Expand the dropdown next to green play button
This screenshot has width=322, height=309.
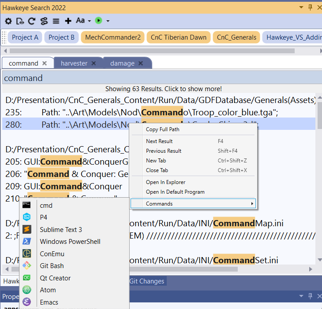click(108, 21)
